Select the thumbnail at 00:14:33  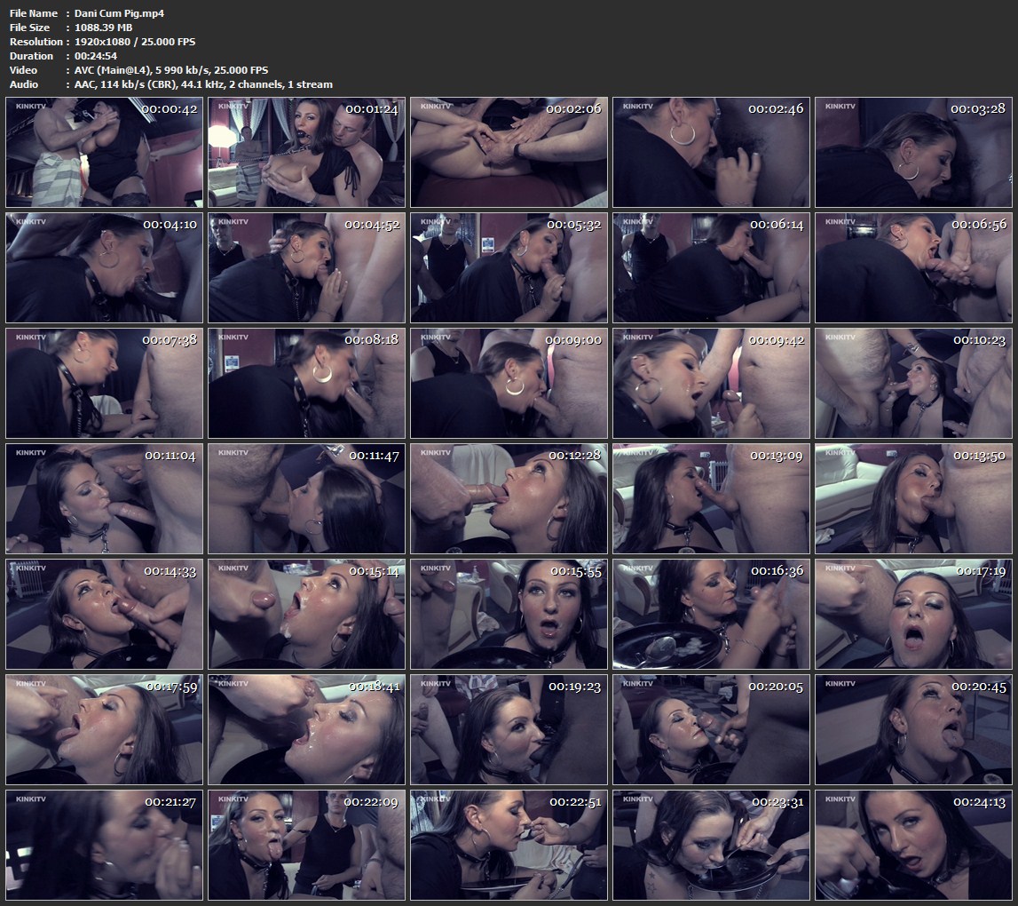point(105,614)
